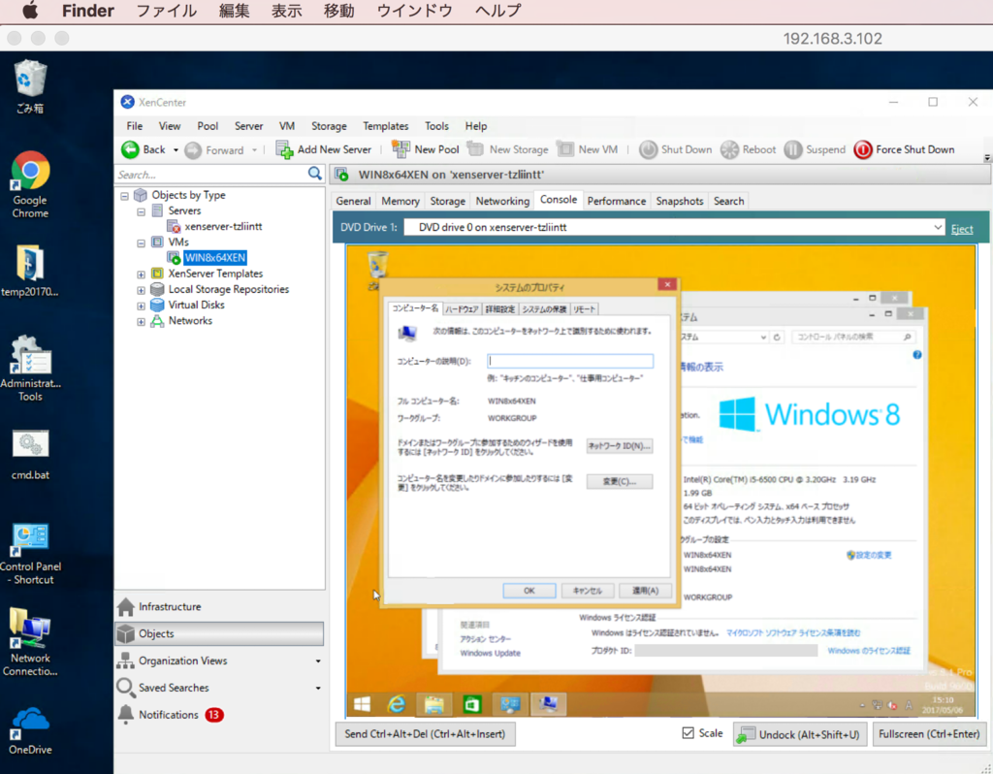Click File Explorer in VM taskbar
This screenshot has height=774, width=993.
coord(433,704)
